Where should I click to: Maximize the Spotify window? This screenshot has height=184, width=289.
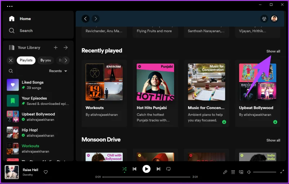(271, 5)
